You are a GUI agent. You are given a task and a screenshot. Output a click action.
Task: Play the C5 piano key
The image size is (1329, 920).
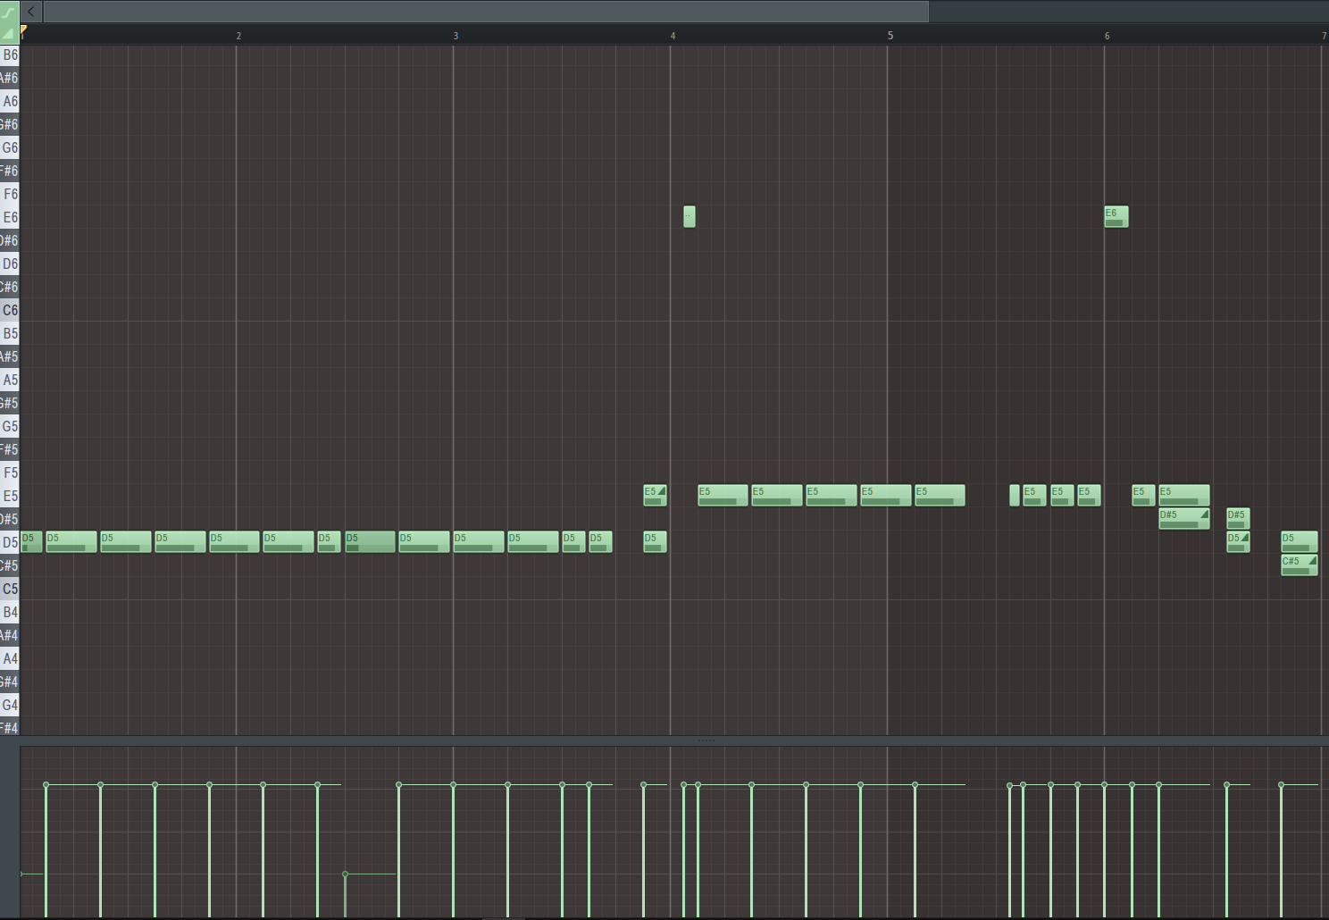pyautogui.click(x=10, y=590)
